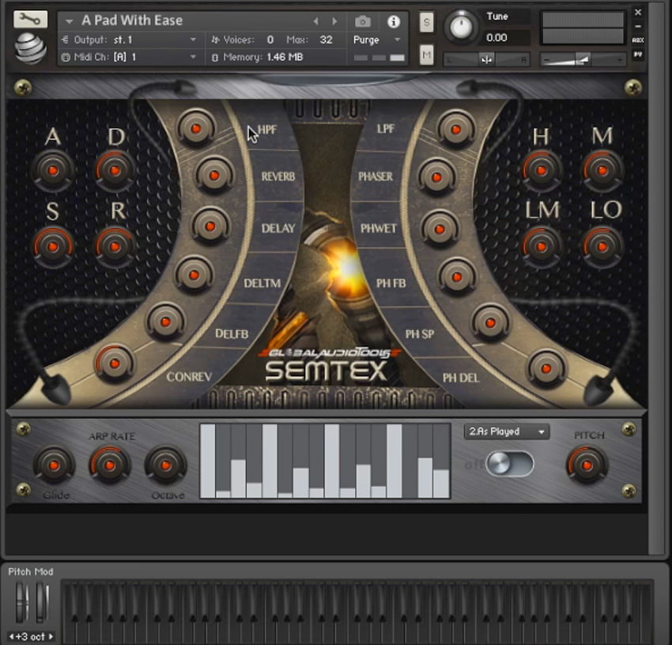Click the Attack knob labeled A

coord(53,170)
